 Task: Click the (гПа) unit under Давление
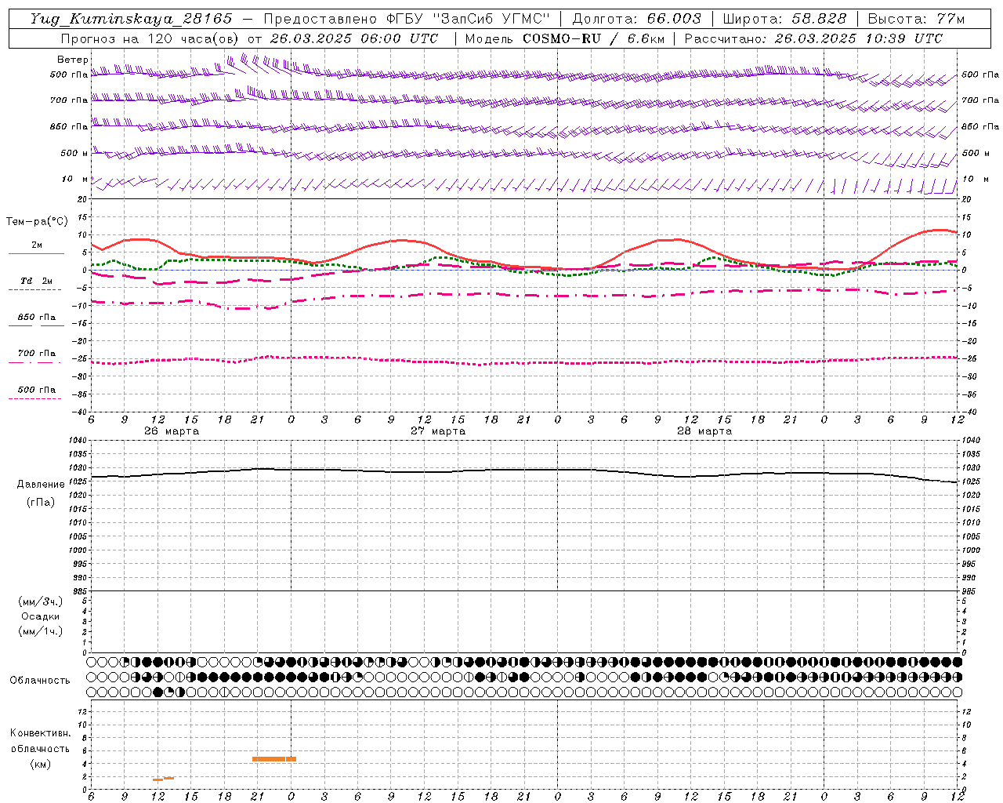[x=41, y=503]
